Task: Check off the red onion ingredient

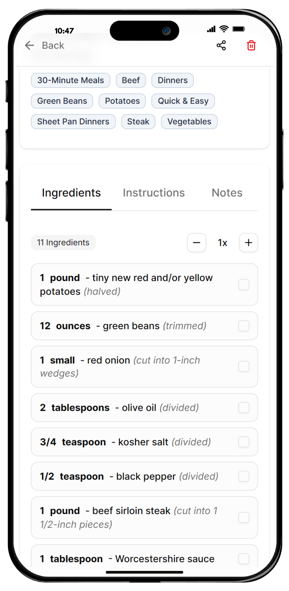Action: 244,367
